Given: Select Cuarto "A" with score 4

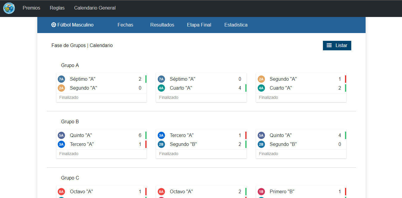Looking at the screenshot, I should coord(181,88).
